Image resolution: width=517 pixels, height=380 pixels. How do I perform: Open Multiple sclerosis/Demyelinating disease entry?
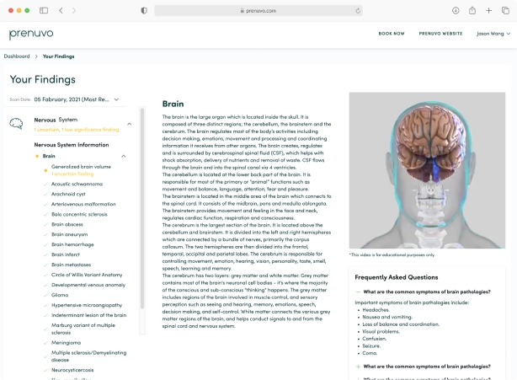tap(88, 356)
